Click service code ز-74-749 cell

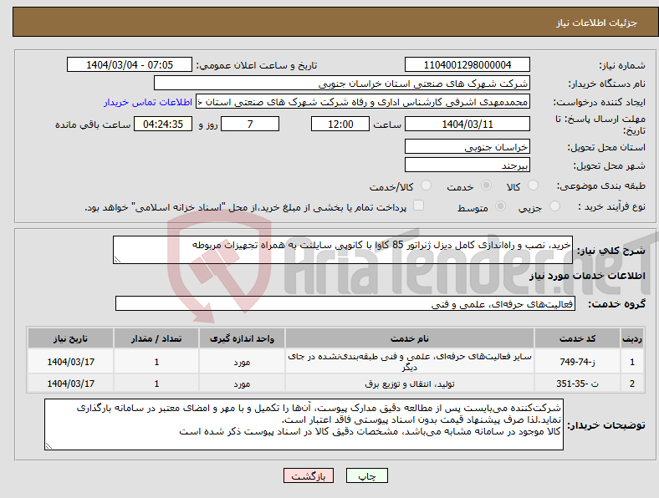pos(578,362)
